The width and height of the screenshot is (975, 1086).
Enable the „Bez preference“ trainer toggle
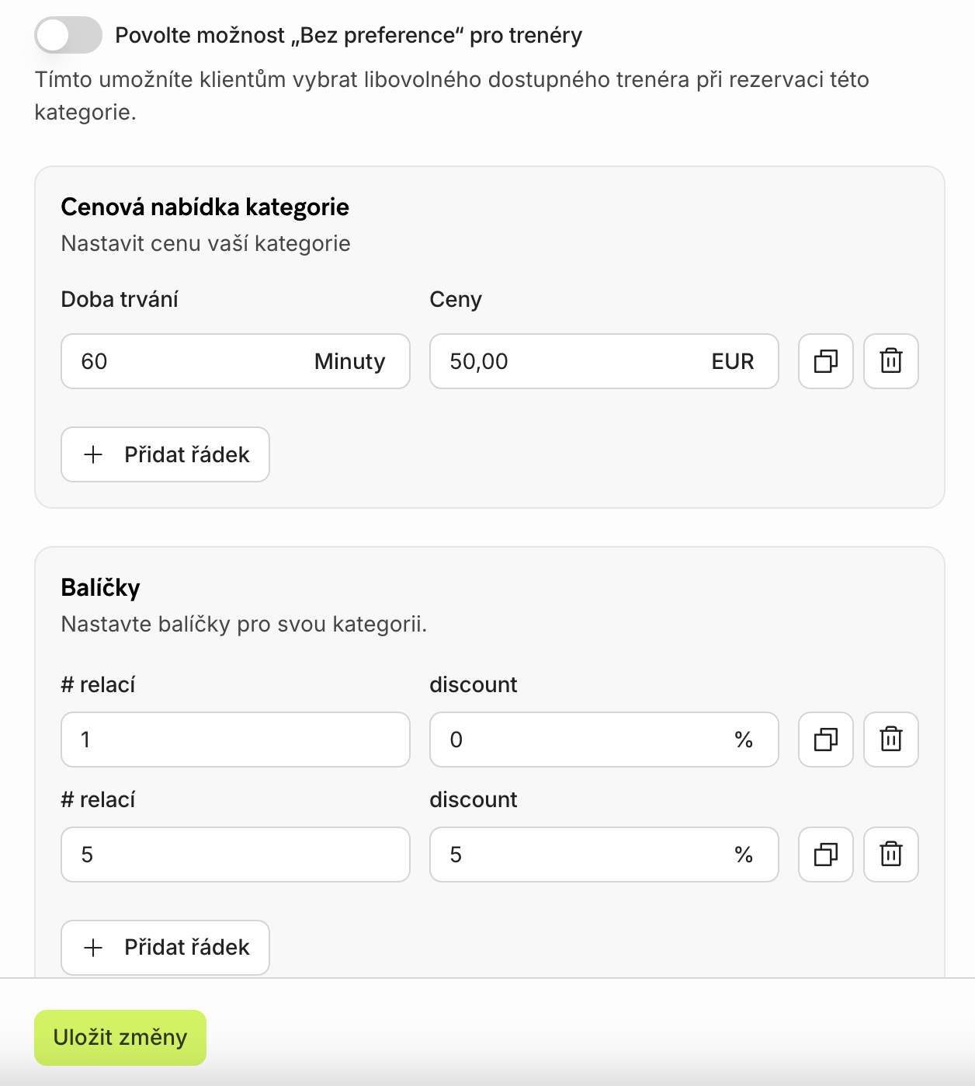[68, 36]
